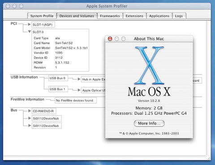
Task: Click the Version 10.2.8 text
Action: [x=149, y=101]
